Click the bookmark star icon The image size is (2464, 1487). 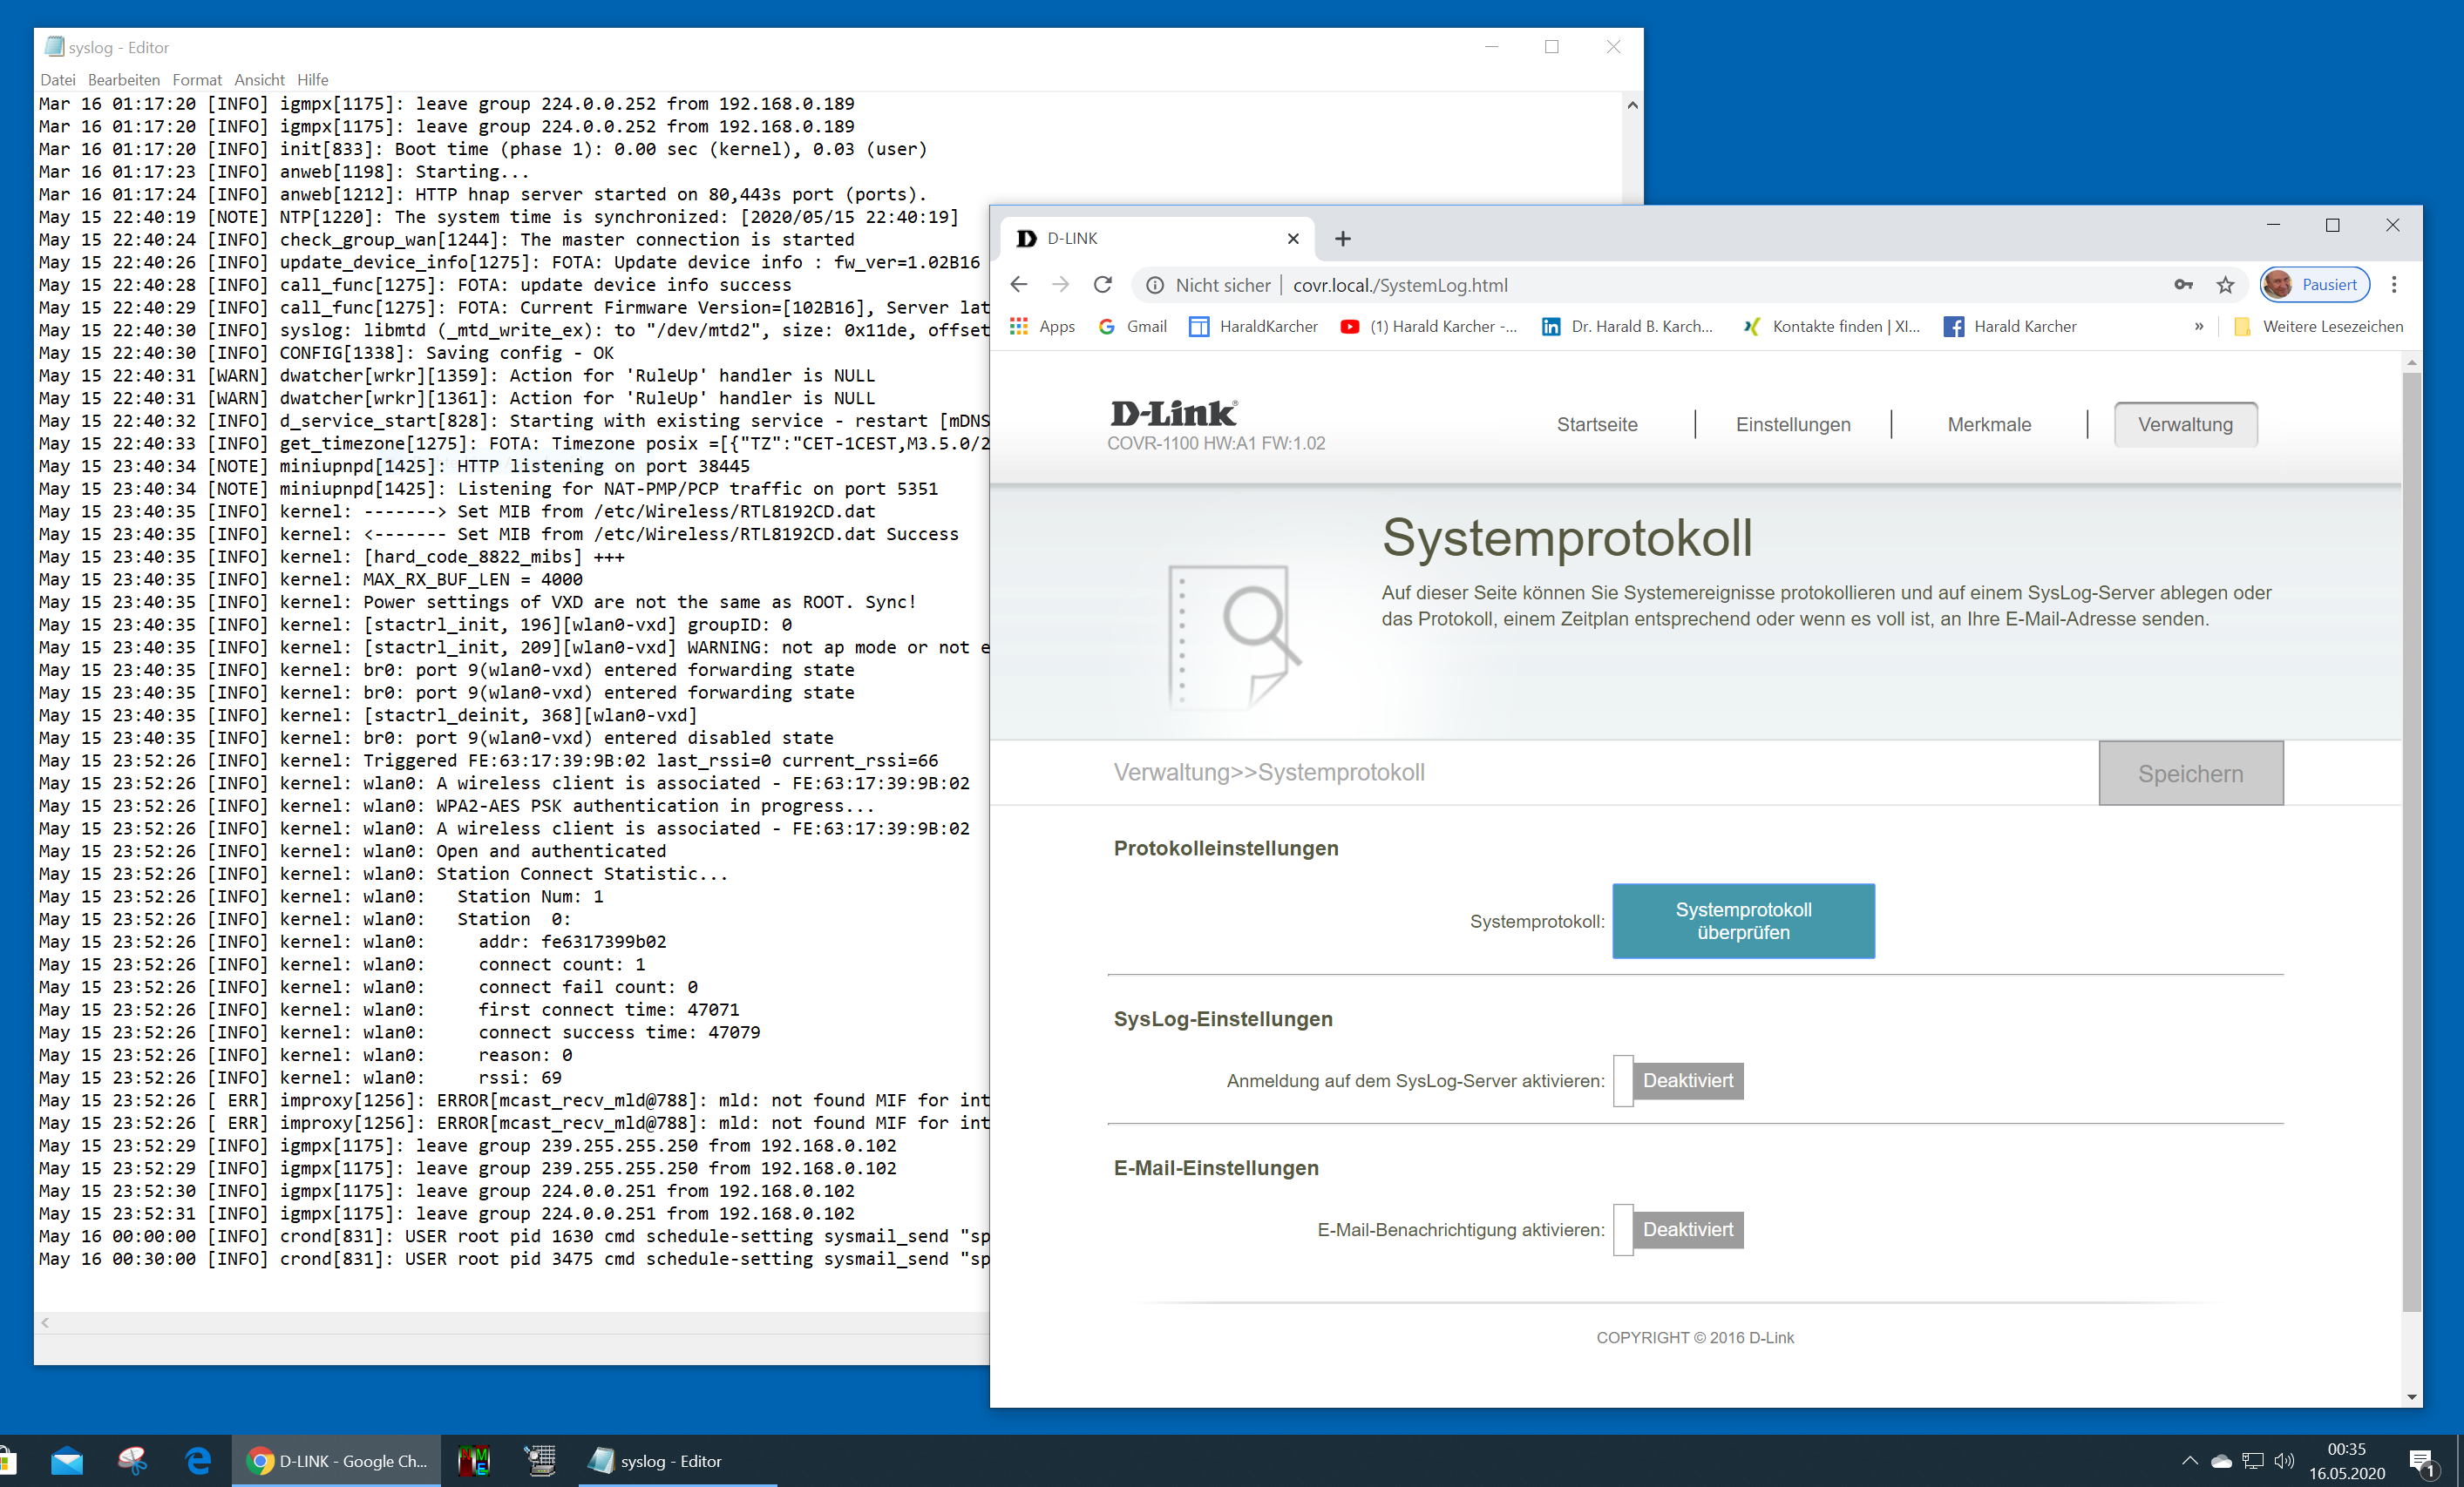tap(2224, 285)
